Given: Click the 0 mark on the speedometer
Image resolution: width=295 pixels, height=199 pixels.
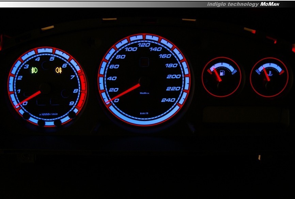Looking at the screenshot, I should coord(117,100).
